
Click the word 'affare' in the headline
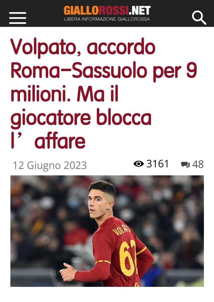[60, 141]
